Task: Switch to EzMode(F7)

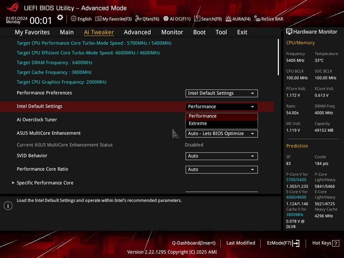Action: pyautogui.click(x=283, y=243)
